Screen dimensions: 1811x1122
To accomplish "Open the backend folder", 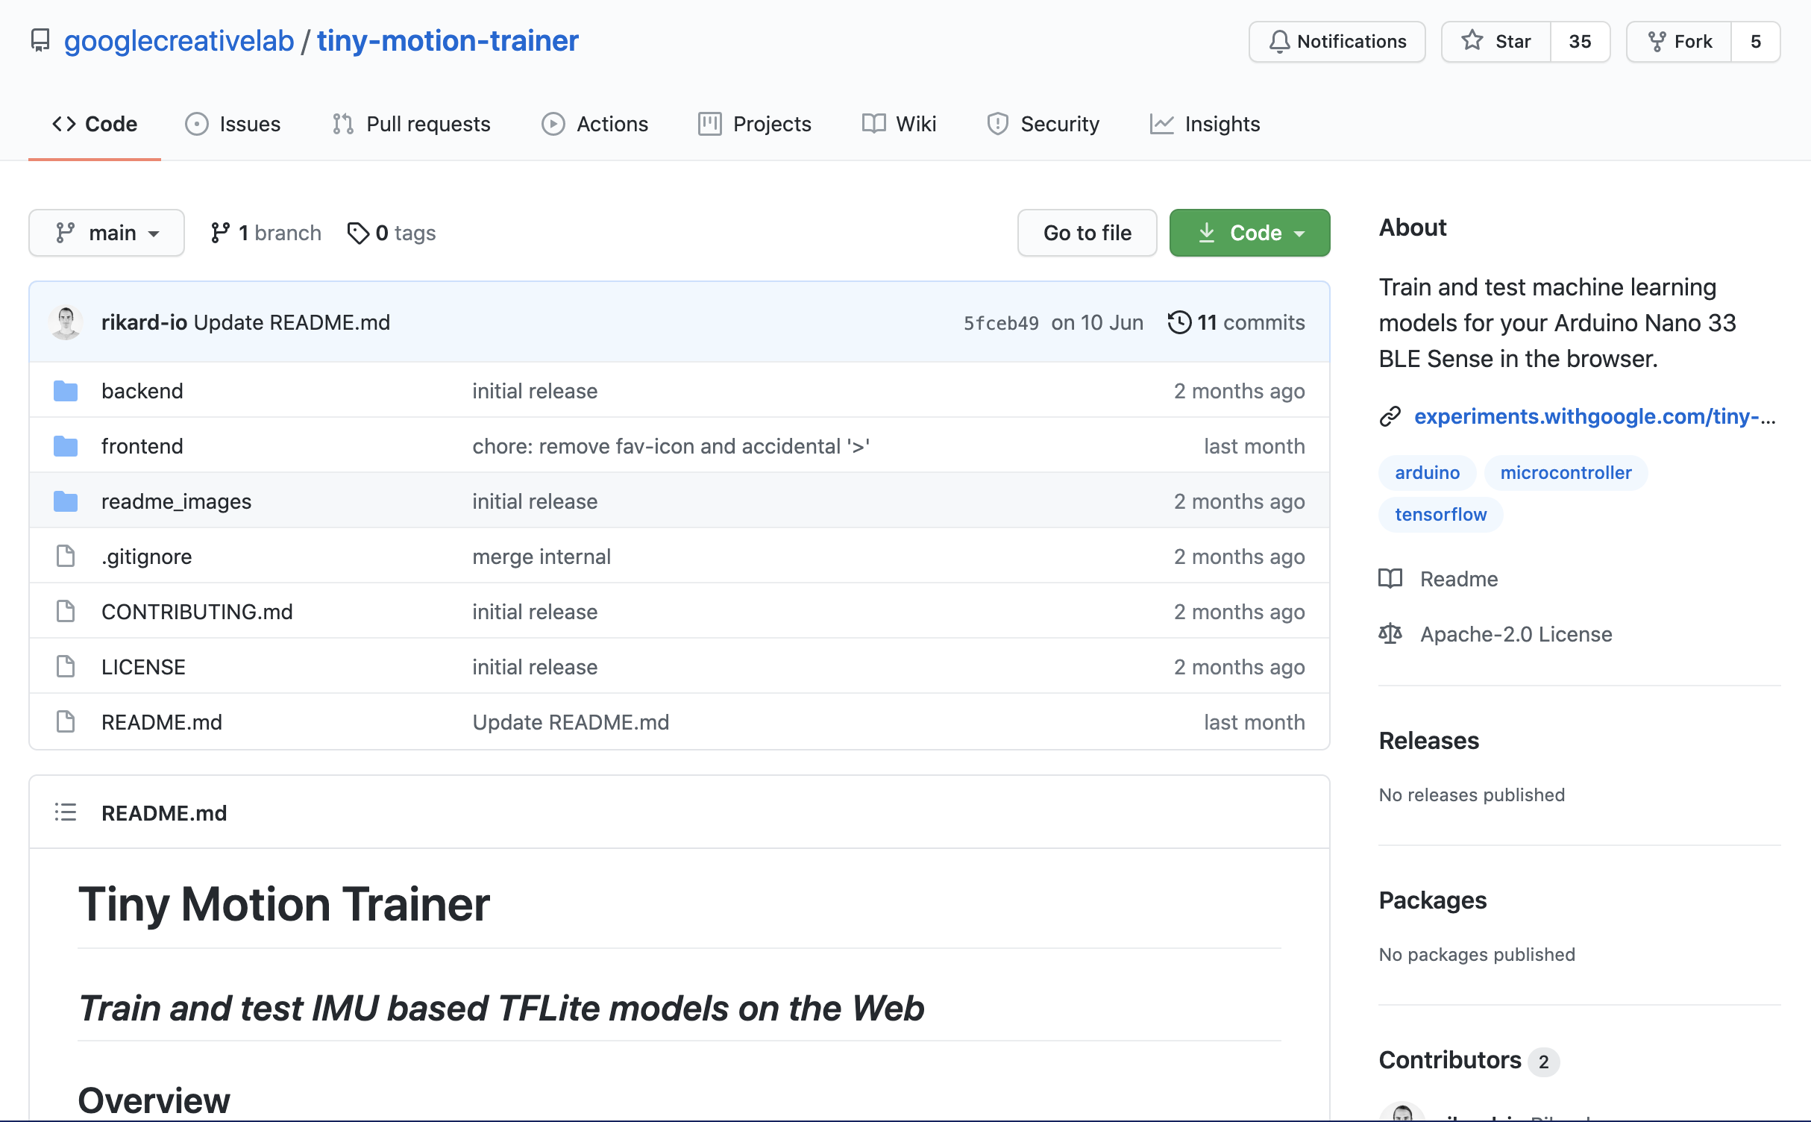I will click(x=142, y=391).
